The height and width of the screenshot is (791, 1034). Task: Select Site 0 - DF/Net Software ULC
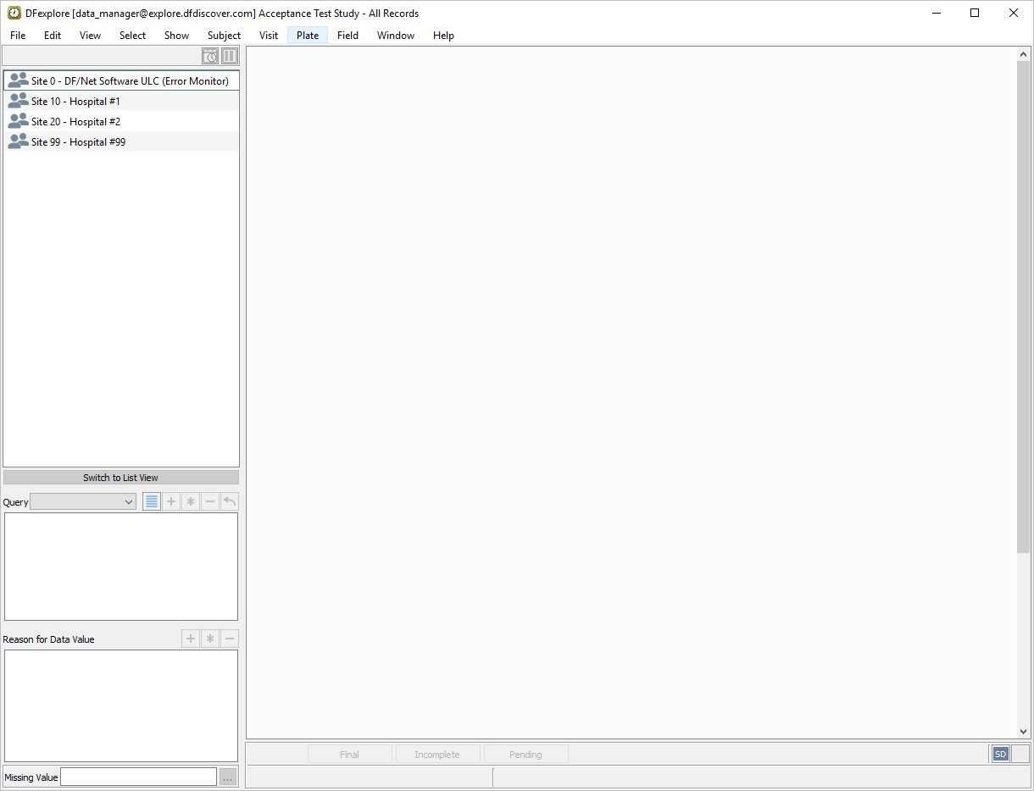129,81
